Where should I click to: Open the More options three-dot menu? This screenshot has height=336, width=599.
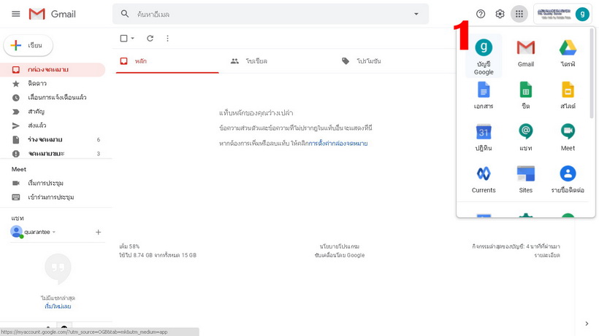pos(167,38)
